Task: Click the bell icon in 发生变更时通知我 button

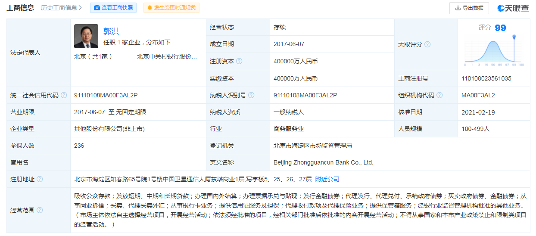Action: click(x=150, y=8)
